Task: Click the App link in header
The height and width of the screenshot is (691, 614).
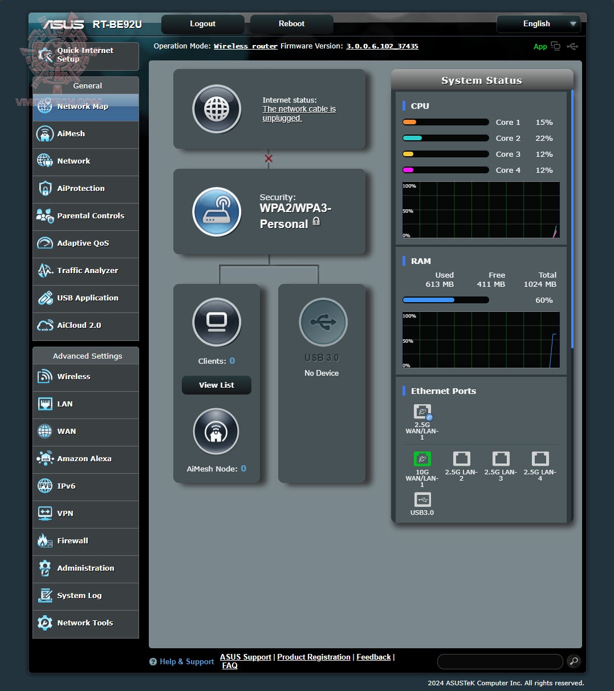Action: coord(540,47)
